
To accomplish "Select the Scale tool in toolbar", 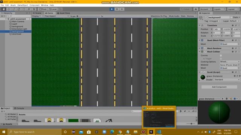I will [x=19, y=9].
